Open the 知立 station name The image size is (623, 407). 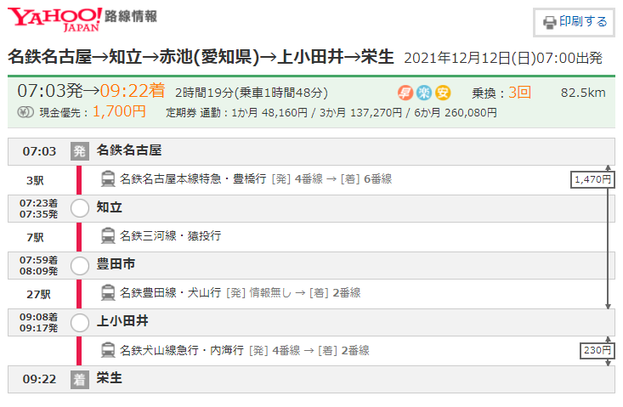(110, 207)
